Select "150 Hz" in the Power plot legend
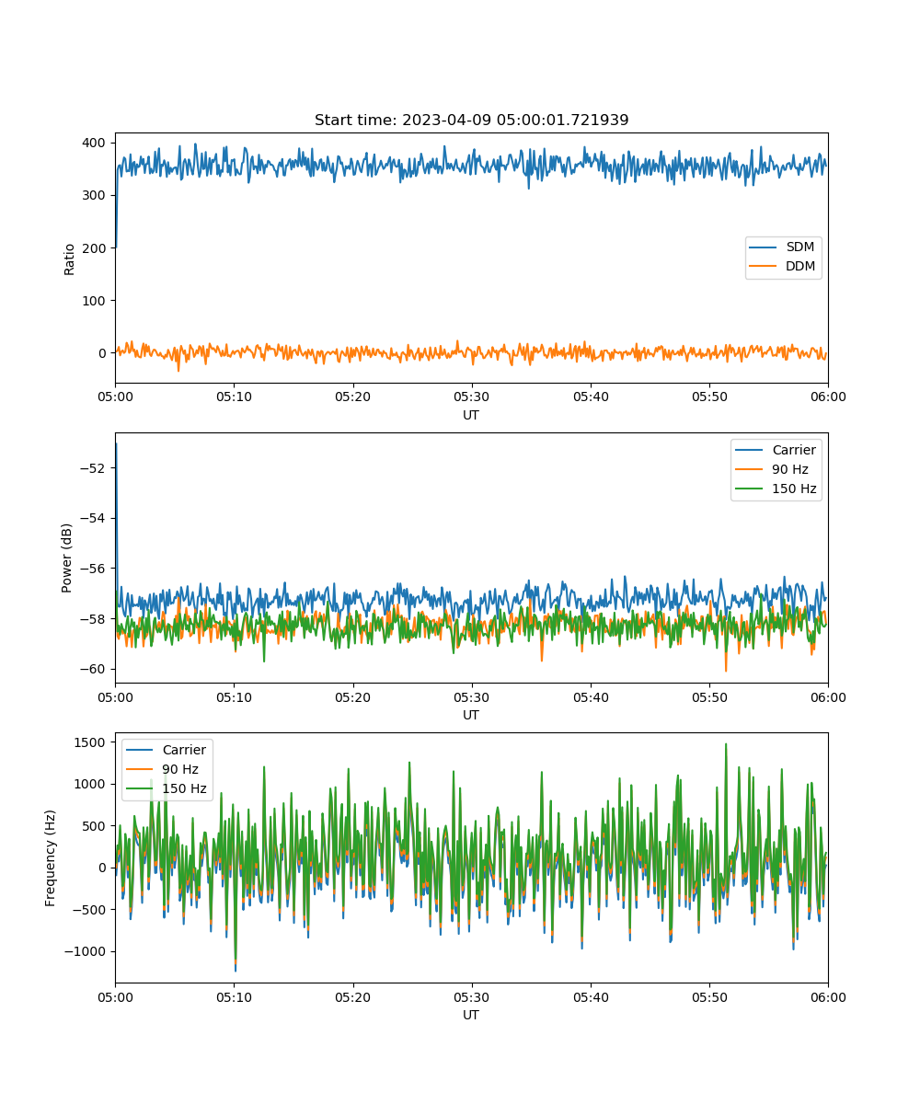920x1104 pixels. coord(794,489)
